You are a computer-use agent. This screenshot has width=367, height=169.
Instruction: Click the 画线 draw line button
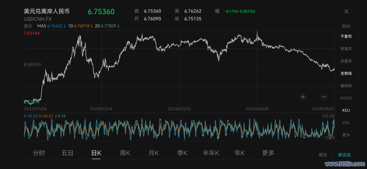pos(323,155)
